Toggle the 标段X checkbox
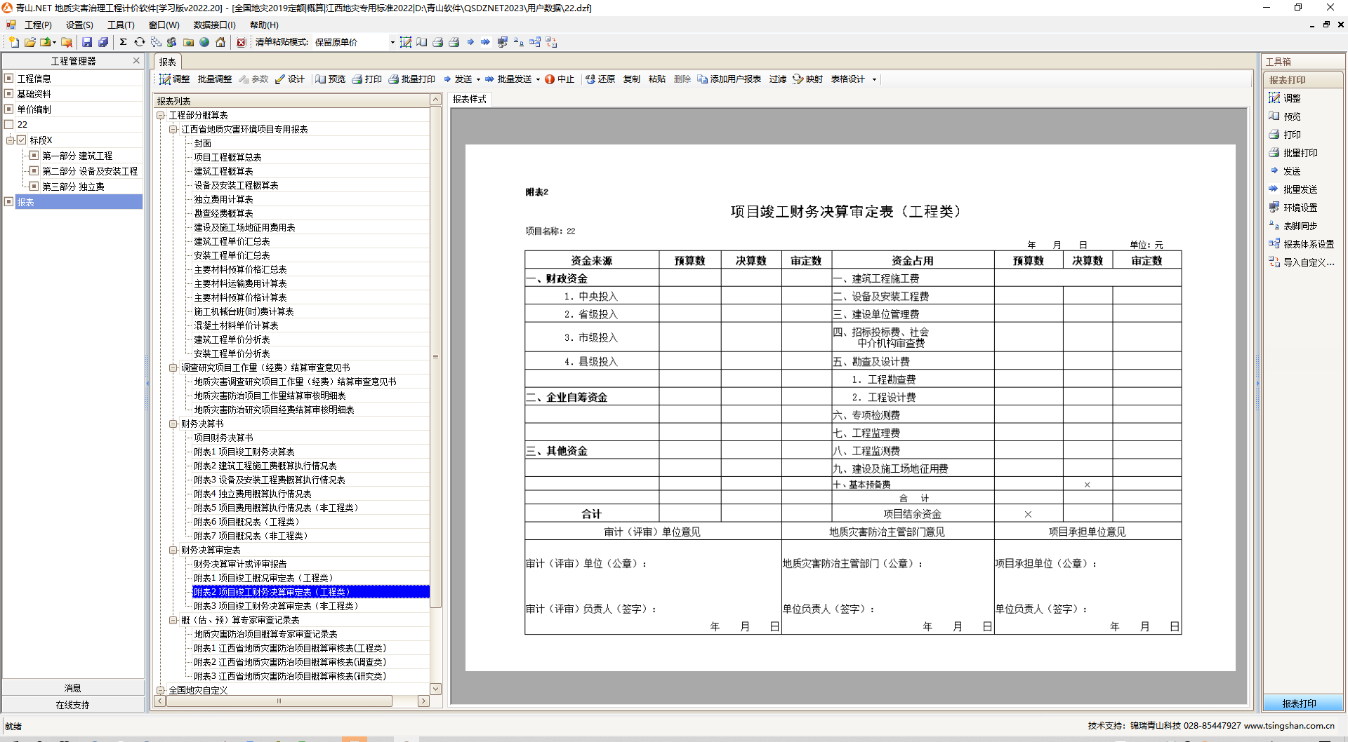Viewport: 1348px width, 742px height. (22, 140)
